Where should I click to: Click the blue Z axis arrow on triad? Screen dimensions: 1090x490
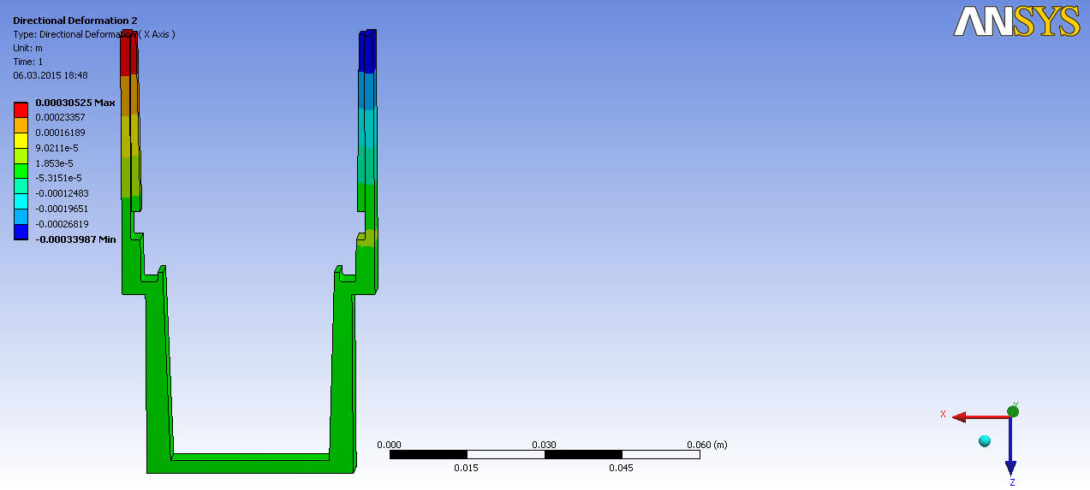(1010, 446)
